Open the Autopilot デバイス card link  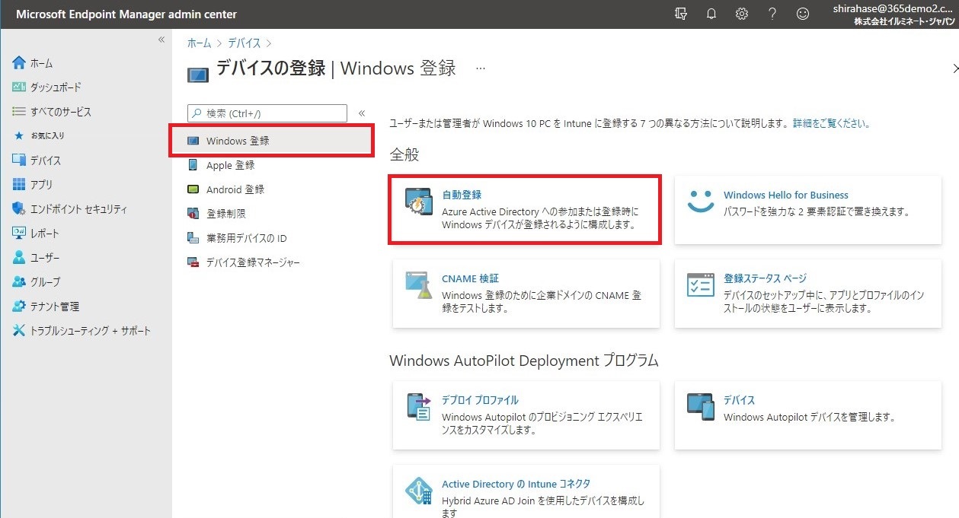(740, 400)
